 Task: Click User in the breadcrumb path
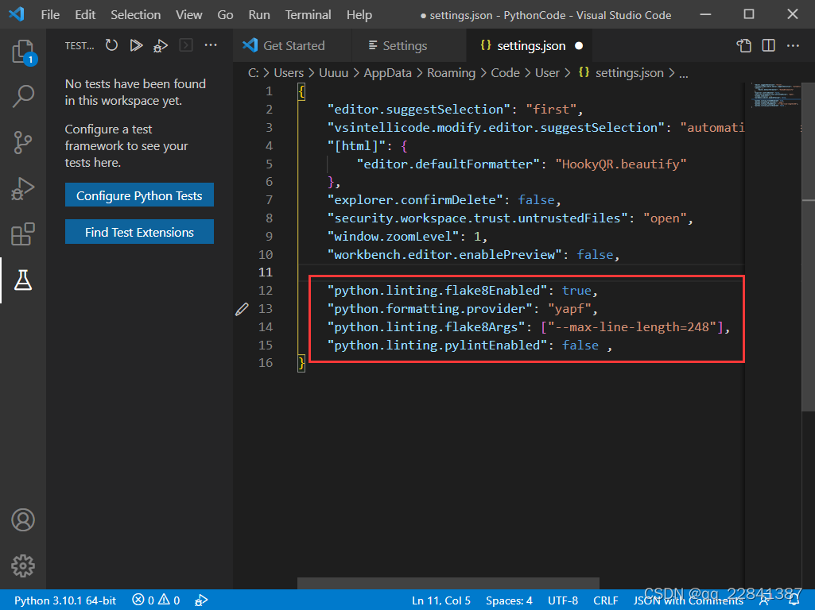547,73
